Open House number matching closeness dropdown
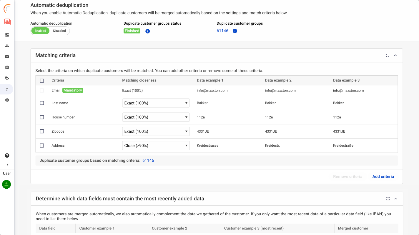The width and height of the screenshot is (419, 235). (156, 117)
